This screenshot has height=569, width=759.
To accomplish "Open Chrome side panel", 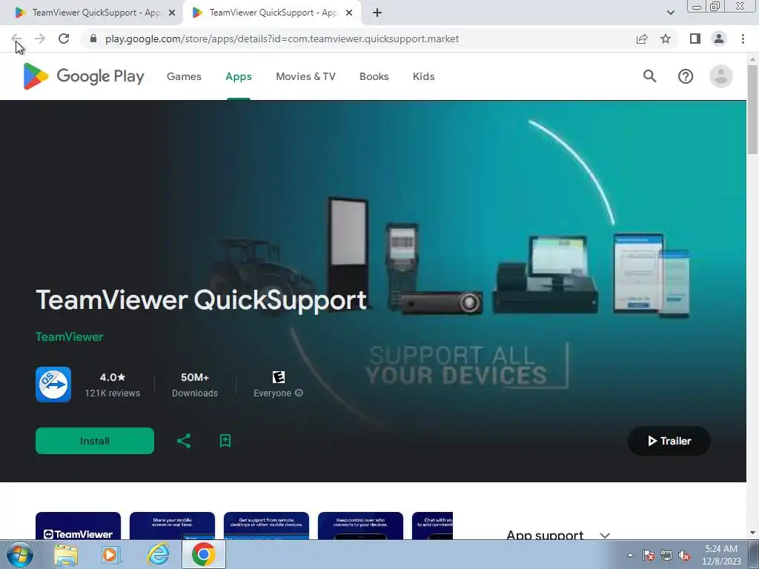I will coord(695,39).
